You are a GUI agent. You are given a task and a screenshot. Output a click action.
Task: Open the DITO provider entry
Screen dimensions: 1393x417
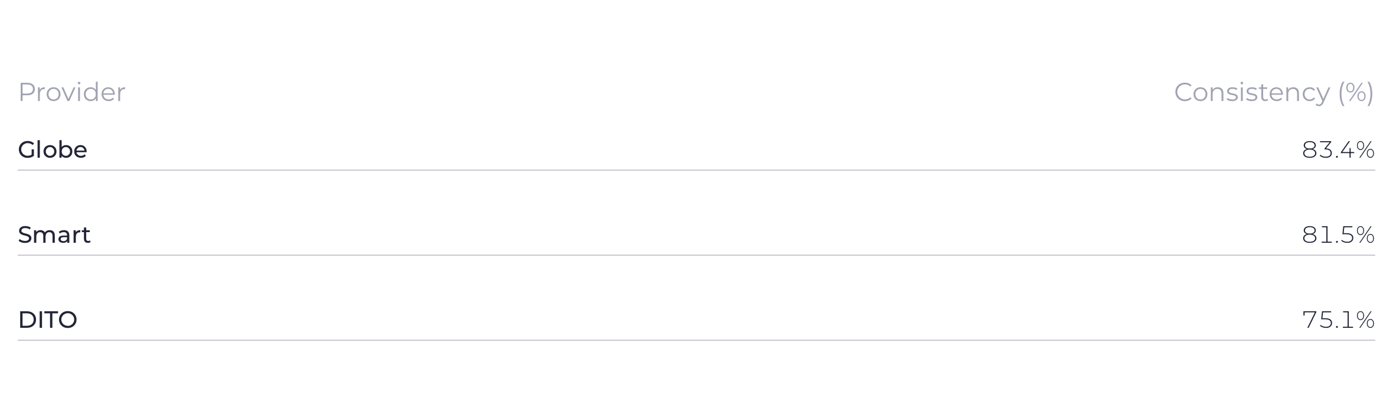47,320
